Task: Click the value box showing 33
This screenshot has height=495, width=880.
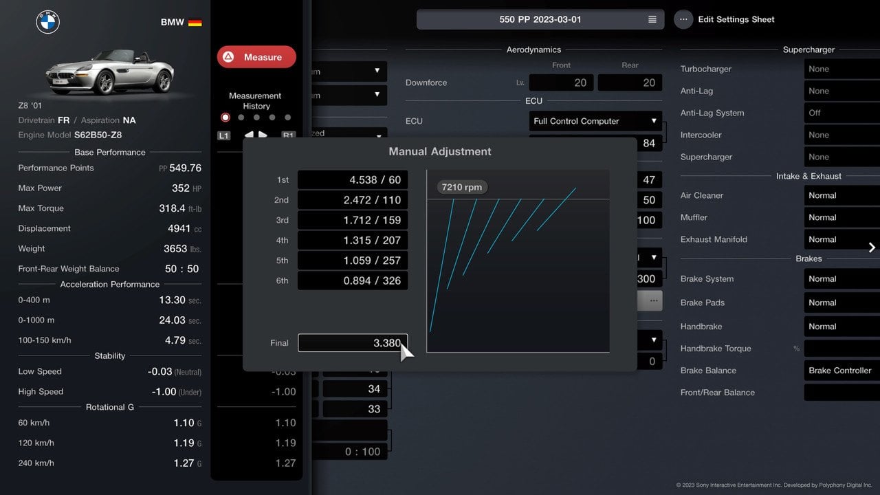Action: click(355, 409)
